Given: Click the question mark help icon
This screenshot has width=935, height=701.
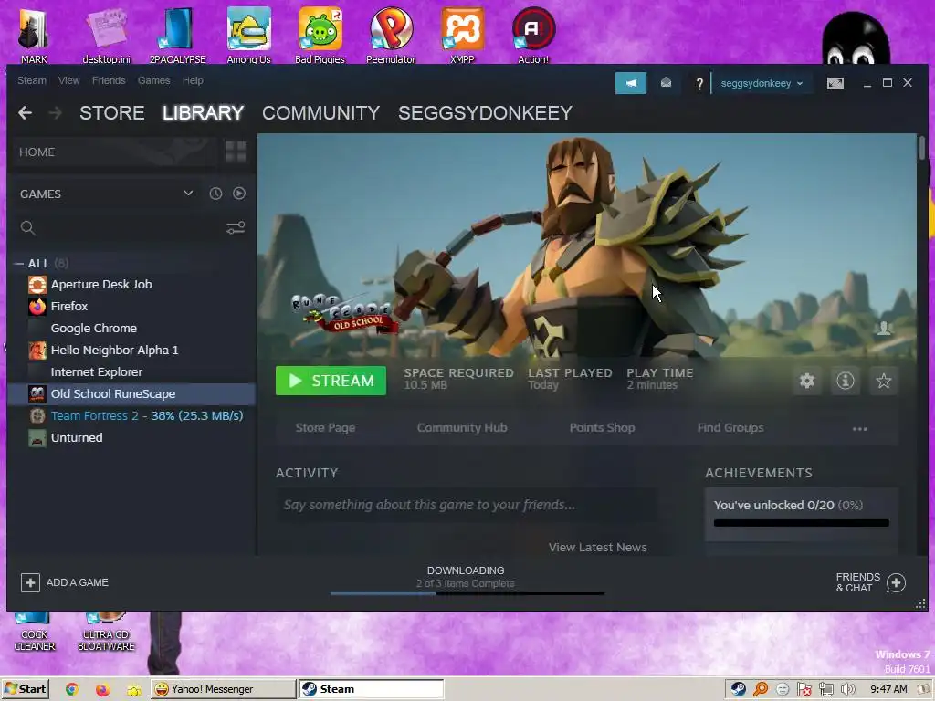Looking at the screenshot, I should (x=699, y=83).
